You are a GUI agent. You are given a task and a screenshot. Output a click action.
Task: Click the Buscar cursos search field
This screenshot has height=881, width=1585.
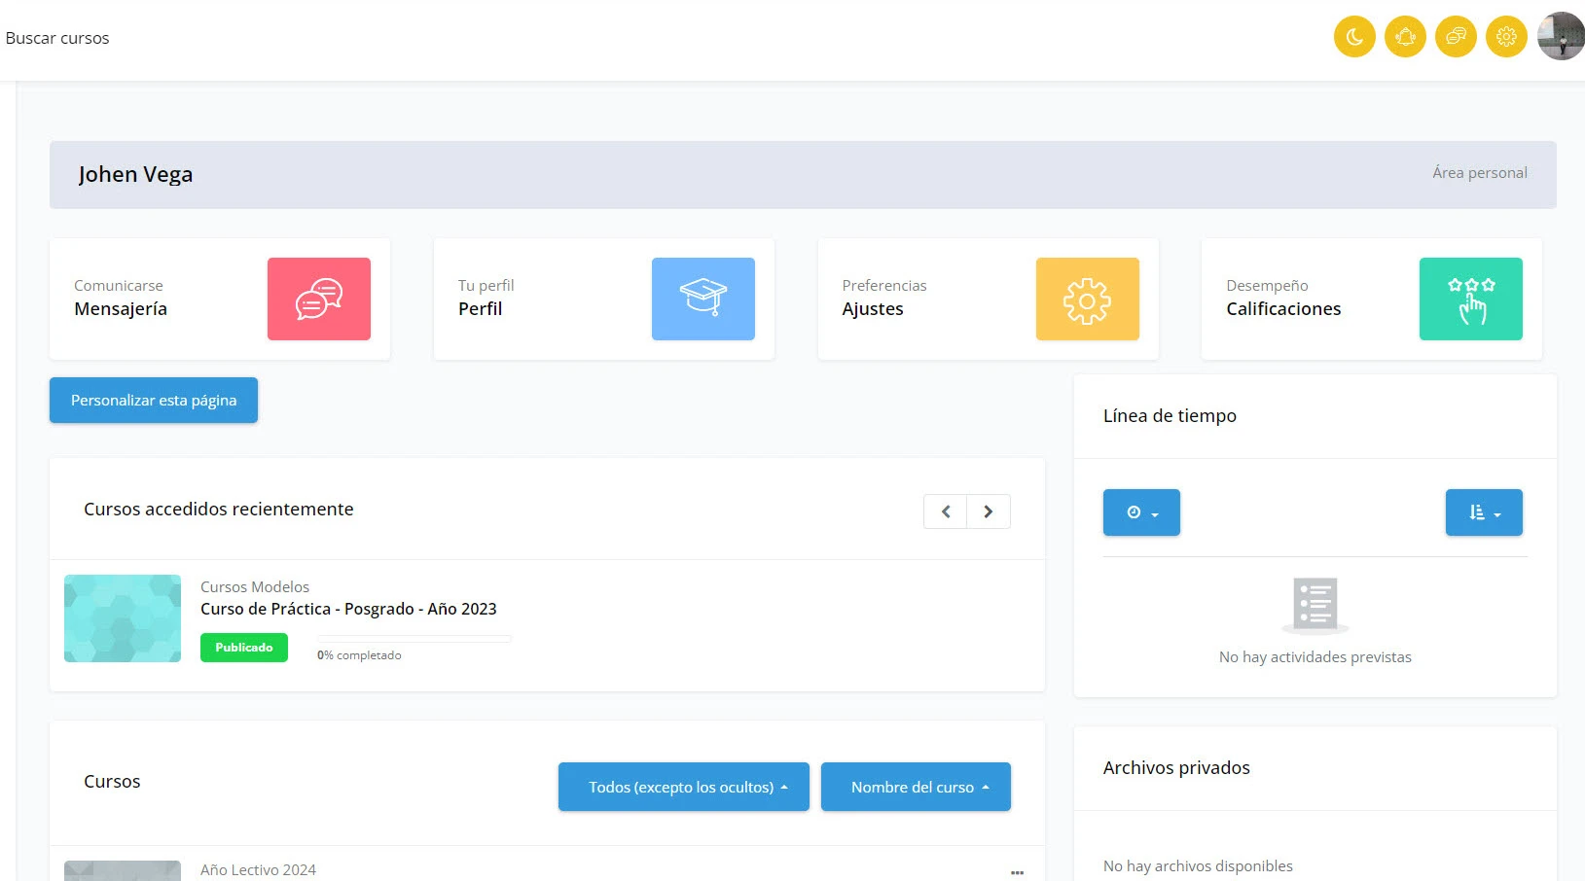[x=57, y=38]
